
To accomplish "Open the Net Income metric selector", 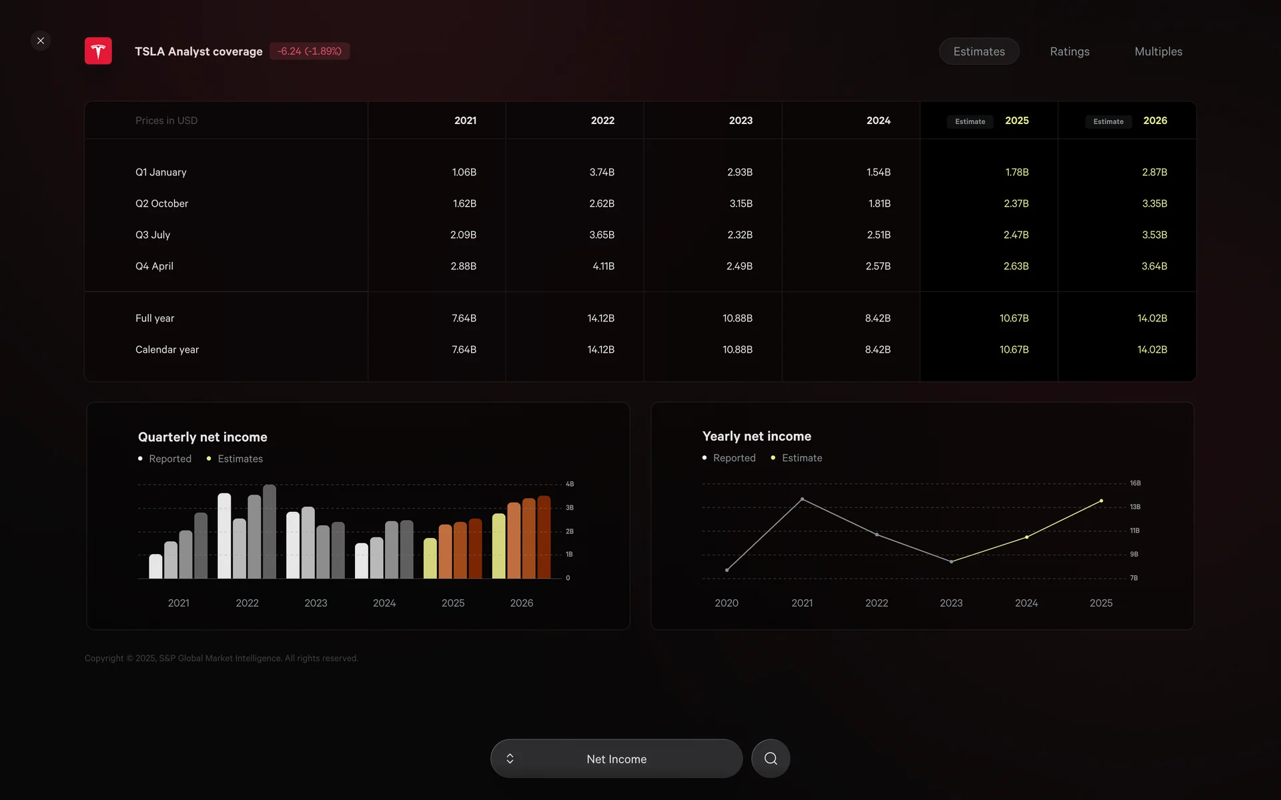I will point(616,759).
